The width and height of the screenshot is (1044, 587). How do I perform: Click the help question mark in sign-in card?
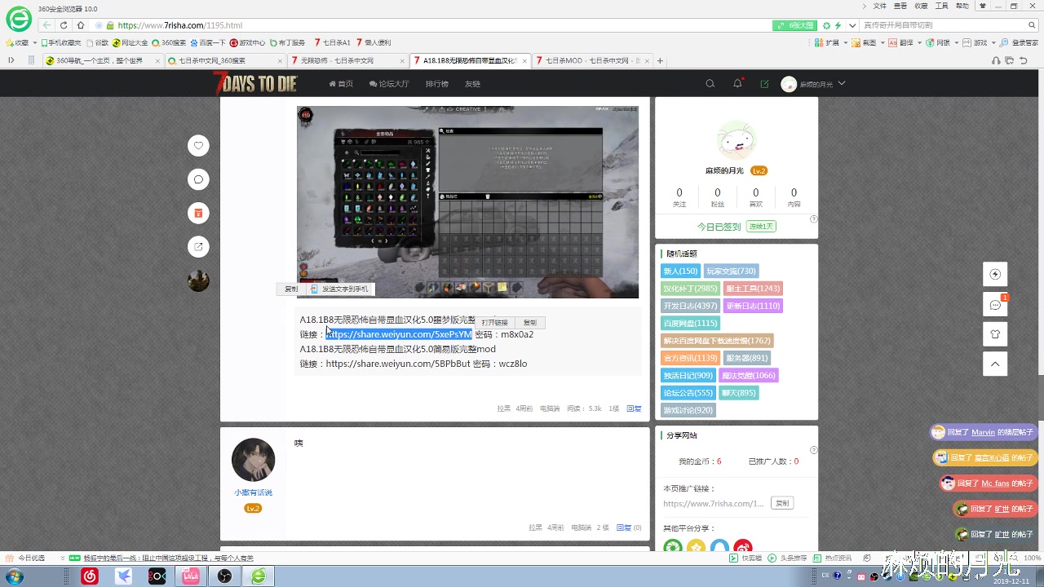[813, 219]
